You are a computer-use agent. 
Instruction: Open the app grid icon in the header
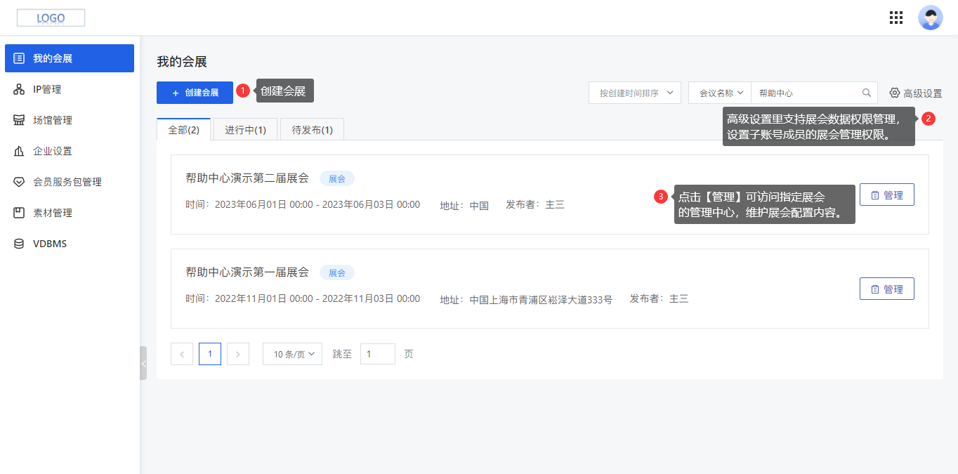[895, 18]
